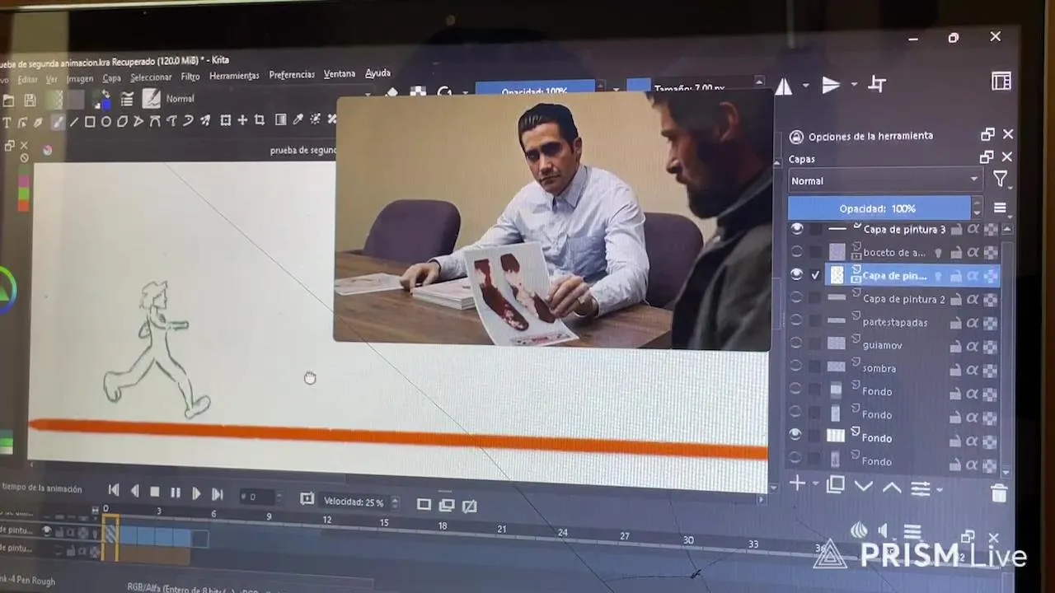Show the partestapadas layer
1055x593 pixels.
pyautogui.click(x=796, y=320)
